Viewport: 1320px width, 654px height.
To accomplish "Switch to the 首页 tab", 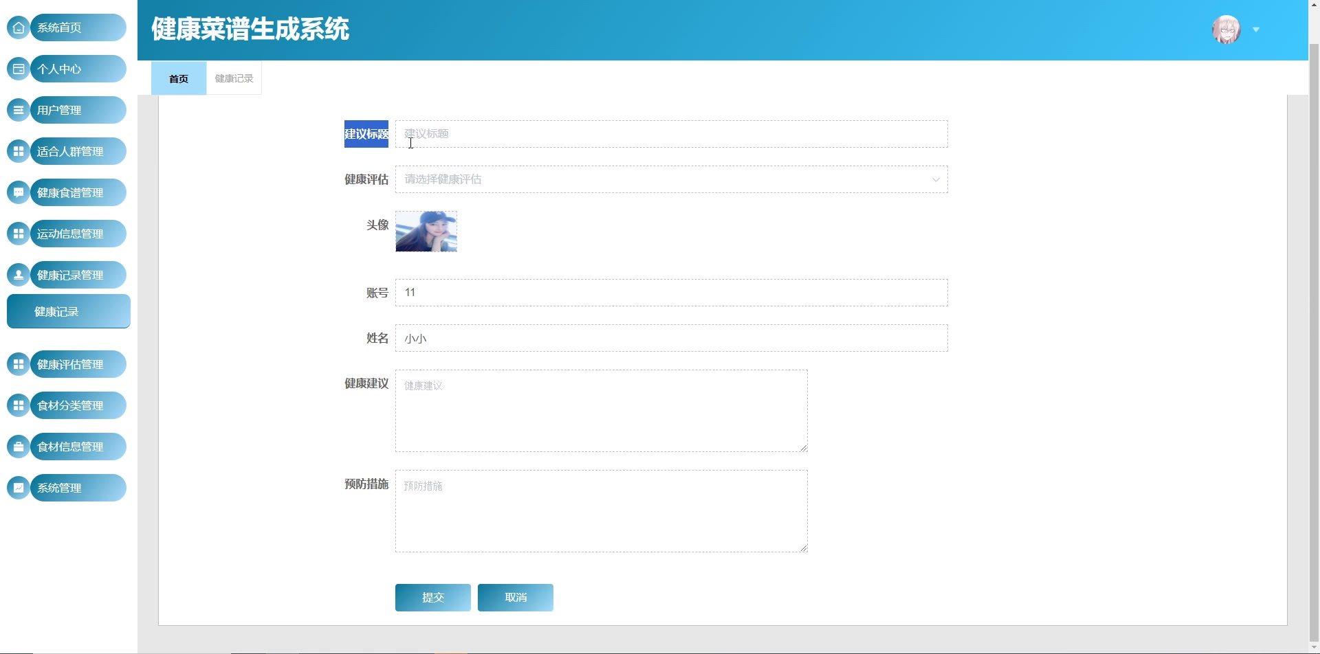I will point(179,78).
